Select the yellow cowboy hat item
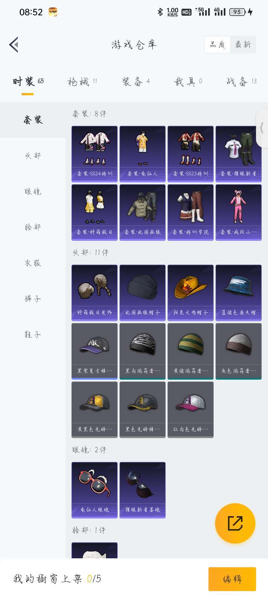 click(191, 293)
